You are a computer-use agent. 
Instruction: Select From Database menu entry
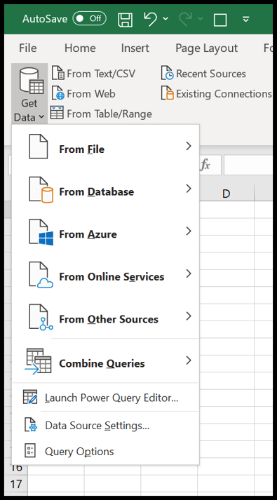(x=105, y=189)
